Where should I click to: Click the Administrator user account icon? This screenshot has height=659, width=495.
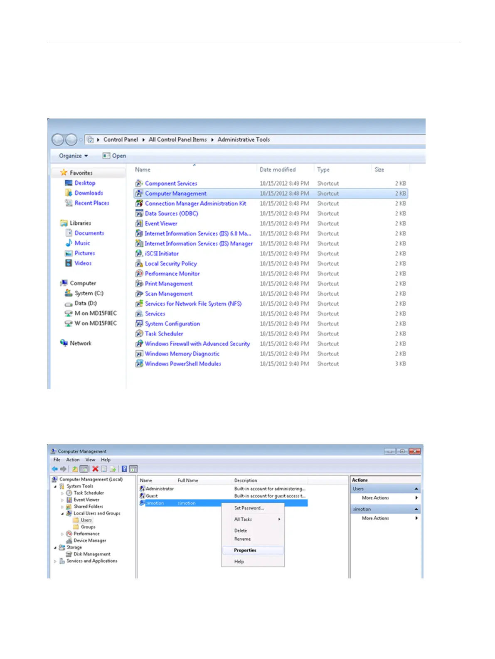(142, 489)
